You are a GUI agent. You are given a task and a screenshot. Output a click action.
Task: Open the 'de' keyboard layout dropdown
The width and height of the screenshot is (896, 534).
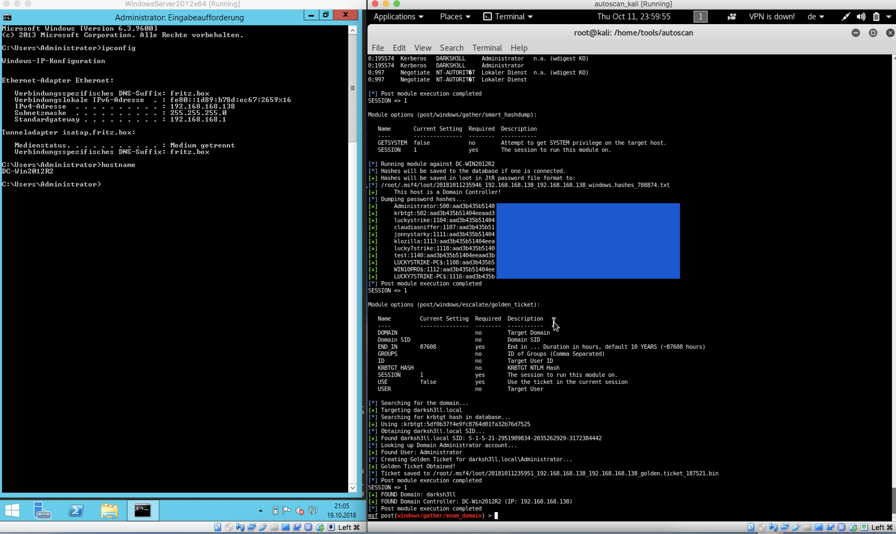click(815, 17)
